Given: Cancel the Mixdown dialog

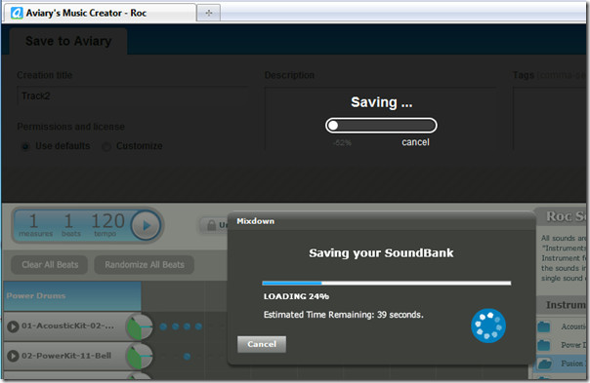Looking at the screenshot, I should (x=262, y=344).
